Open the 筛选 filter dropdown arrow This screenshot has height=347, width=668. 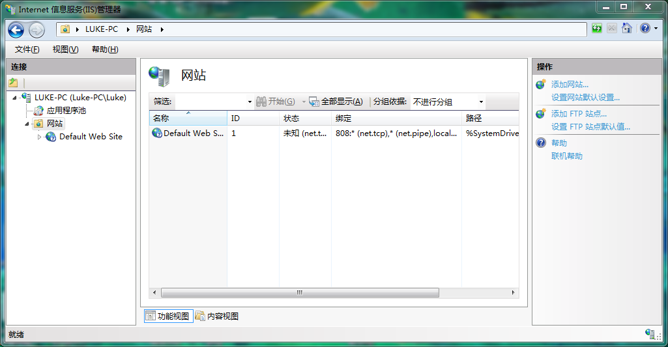tap(250, 102)
